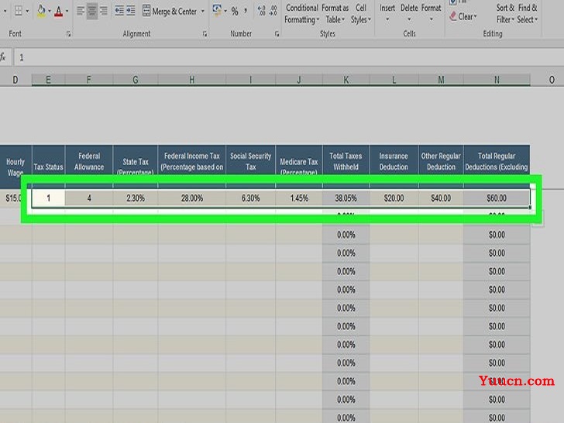This screenshot has height=423, width=564.
Task: Select the Tax Status cell containing 1
Action: point(48,198)
